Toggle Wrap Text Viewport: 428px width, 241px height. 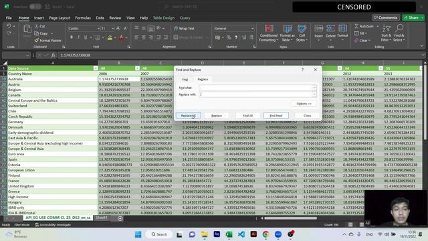coord(184,28)
